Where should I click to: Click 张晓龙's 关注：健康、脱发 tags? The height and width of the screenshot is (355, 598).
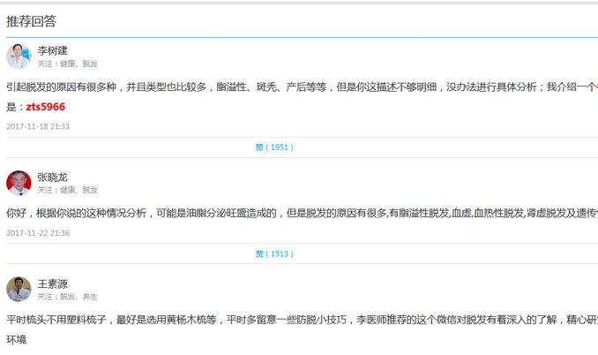pos(67,191)
